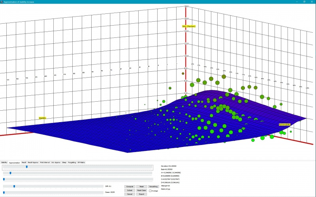Open the Forgetting tab
The width and height of the screenshot is (316, 197).
coord(72,162)
